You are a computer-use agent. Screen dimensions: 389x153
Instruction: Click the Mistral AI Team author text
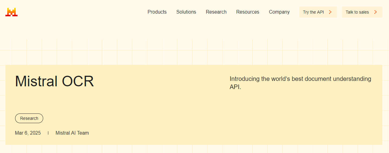point(72,133)
